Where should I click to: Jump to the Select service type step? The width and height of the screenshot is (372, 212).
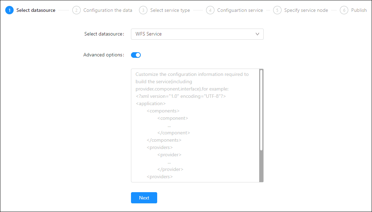(170, 10)
